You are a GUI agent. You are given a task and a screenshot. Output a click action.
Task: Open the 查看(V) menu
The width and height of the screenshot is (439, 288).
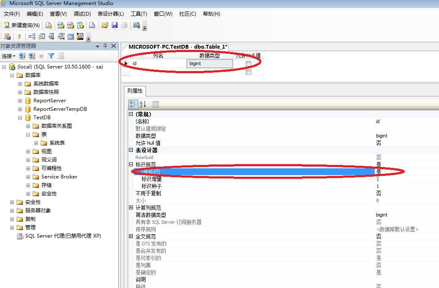[58, 14]
